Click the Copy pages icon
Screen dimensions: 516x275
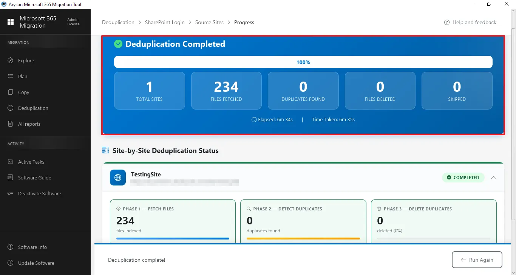click(x=11, y=92)
